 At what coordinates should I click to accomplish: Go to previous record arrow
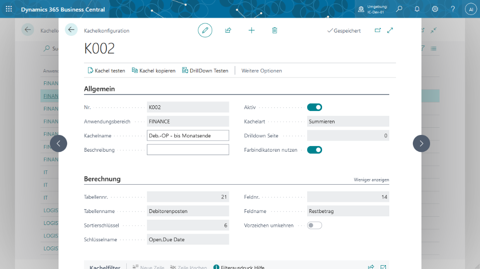(59, 143)
